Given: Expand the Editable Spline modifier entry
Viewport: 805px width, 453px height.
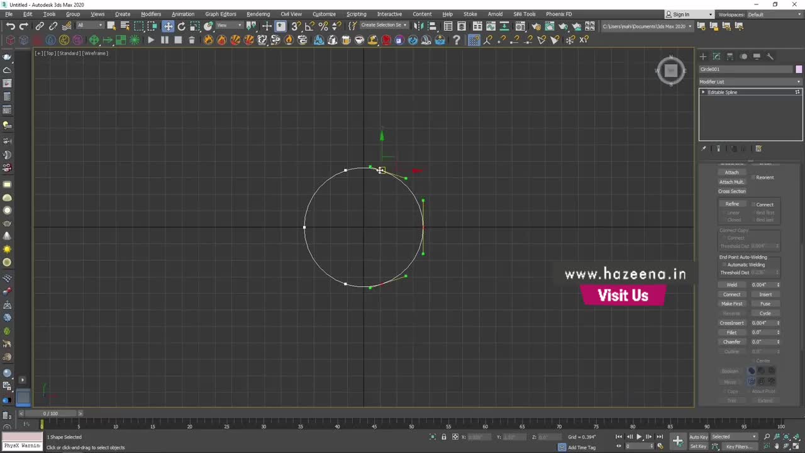Looking at the screenshot, I should (x=703, y=92).
